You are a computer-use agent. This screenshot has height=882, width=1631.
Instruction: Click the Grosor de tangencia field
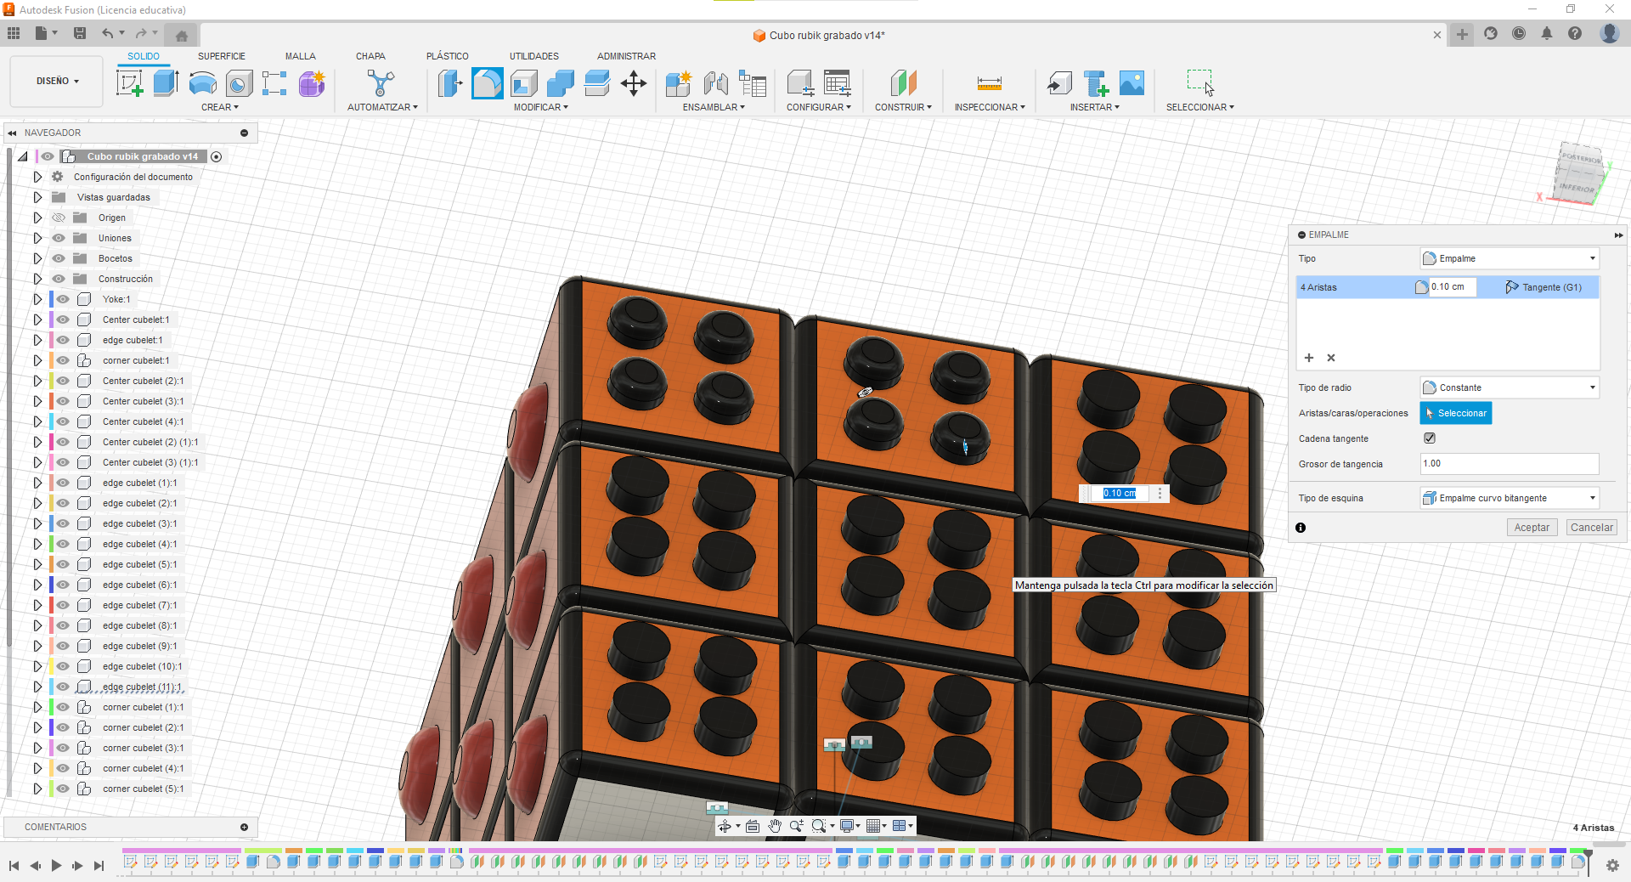tap(1510, 464)
